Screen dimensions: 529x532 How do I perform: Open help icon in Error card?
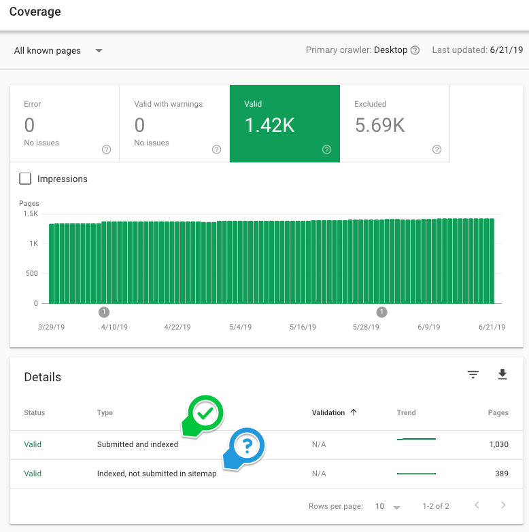click(x=106, y=149)
